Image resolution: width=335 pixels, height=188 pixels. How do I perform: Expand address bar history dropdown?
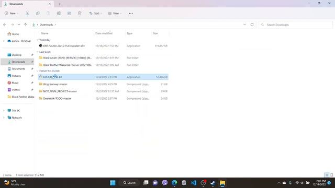pos(244,25)
